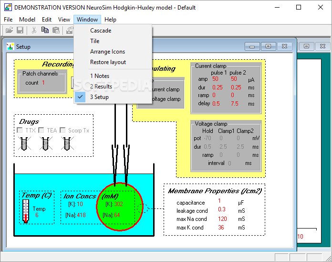This screenshot has width=332, height=262.
Task: Minimize the Setup child window
Action: coord(252,46)
